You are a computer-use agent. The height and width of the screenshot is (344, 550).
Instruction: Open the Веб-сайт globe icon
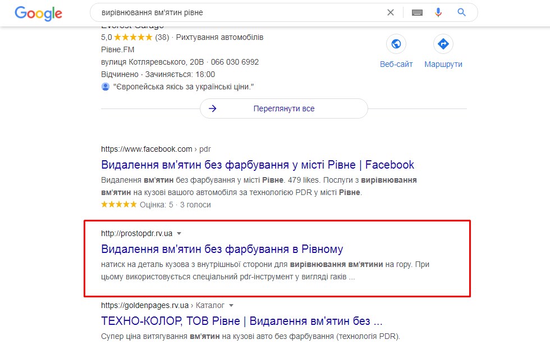[x=396, y=44]
